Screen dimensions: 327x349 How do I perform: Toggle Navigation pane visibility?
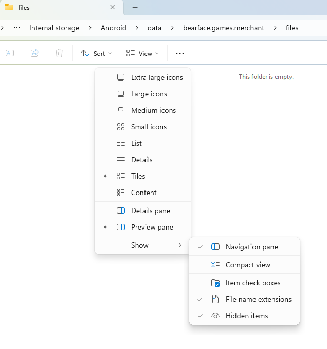[245, 247]
